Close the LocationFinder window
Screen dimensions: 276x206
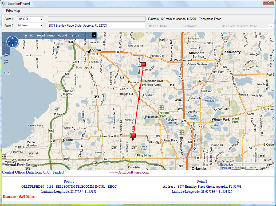point(269,2)
